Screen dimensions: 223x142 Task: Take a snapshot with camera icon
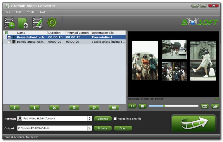click(205, 106)
